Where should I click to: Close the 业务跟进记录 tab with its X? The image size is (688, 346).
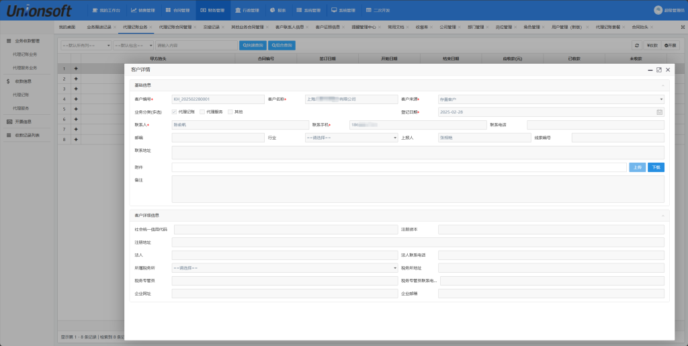pos(114,27)
